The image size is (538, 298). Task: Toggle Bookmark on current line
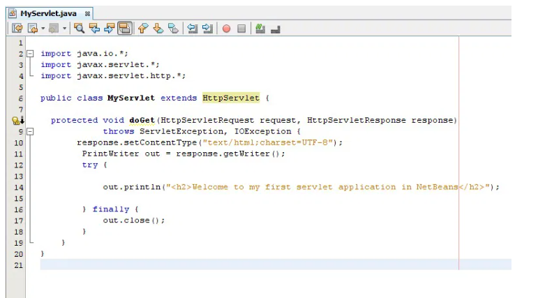(x=172, y=29)
